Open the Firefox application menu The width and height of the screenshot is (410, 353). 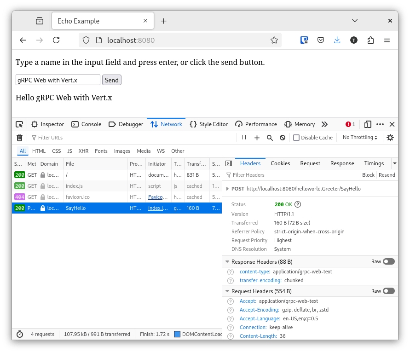coord(387,40)
